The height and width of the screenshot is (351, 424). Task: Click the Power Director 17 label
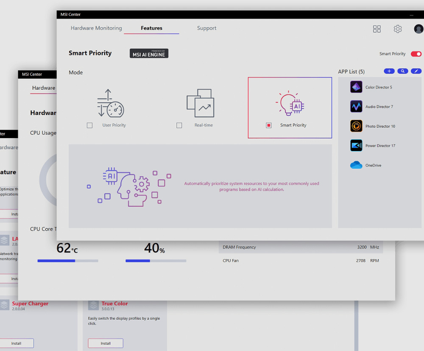pyautogui.click(x=380, y=146)
